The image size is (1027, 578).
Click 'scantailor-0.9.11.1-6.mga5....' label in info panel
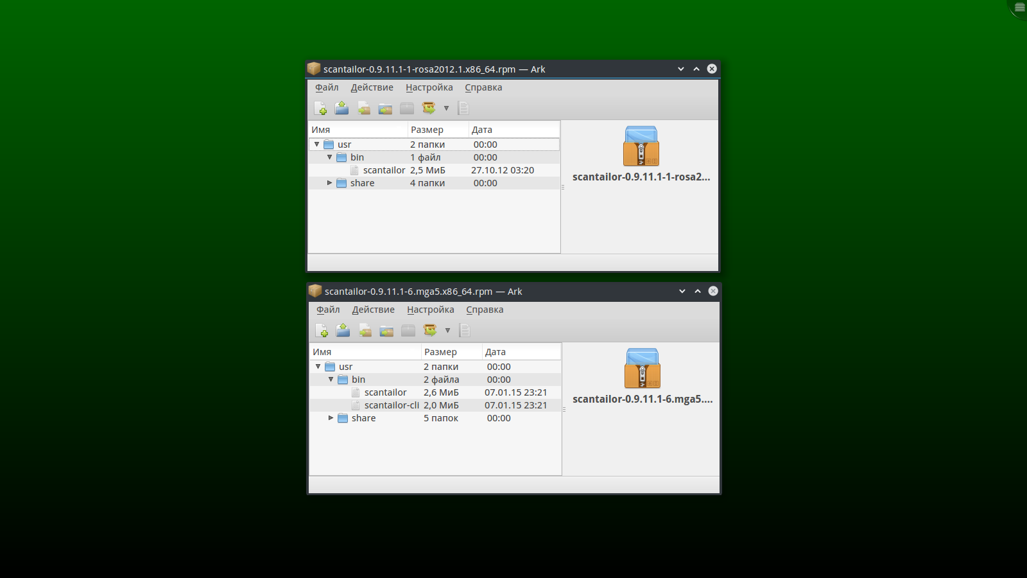coord(643,399)
